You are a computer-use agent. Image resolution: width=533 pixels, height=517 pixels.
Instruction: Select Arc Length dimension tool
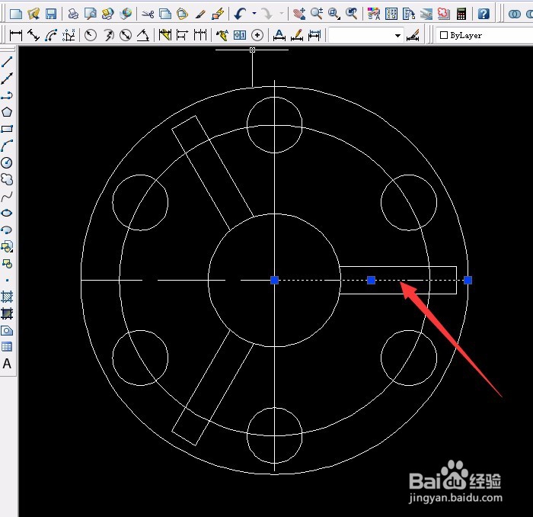click(x=51, y=35)
